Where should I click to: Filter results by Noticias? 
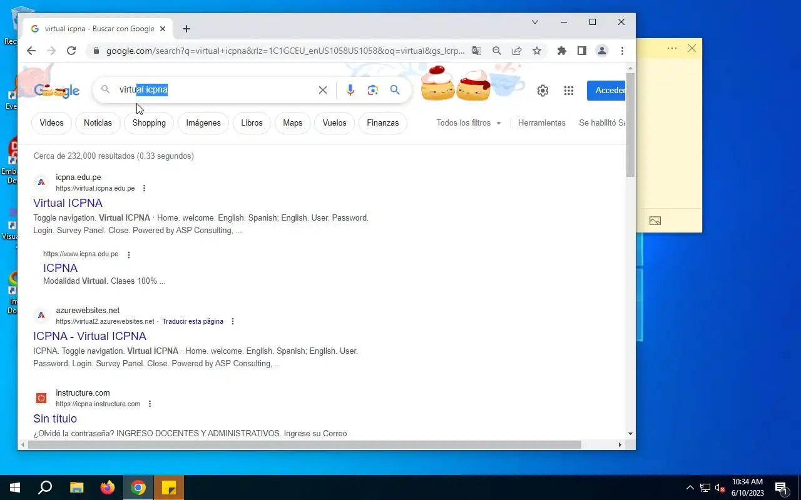click(98, 123)
